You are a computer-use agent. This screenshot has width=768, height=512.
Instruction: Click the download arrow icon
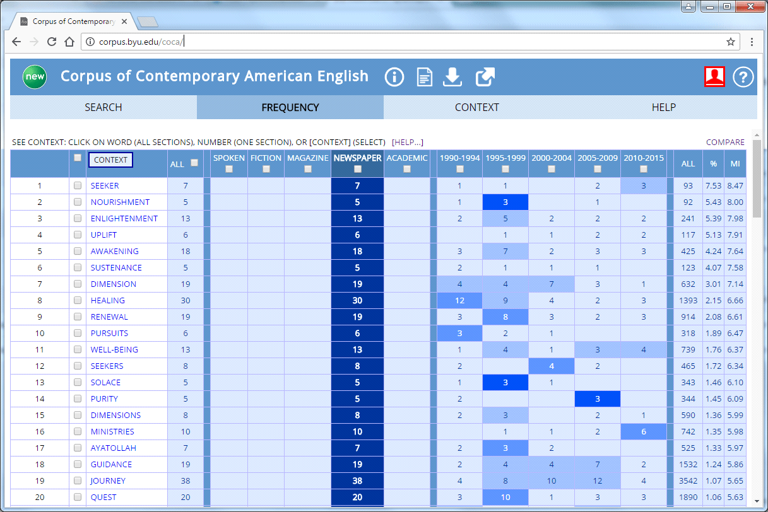452,77
